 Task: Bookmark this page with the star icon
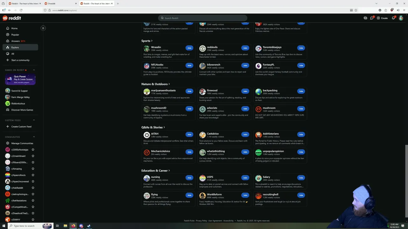(x=356, y=10)
